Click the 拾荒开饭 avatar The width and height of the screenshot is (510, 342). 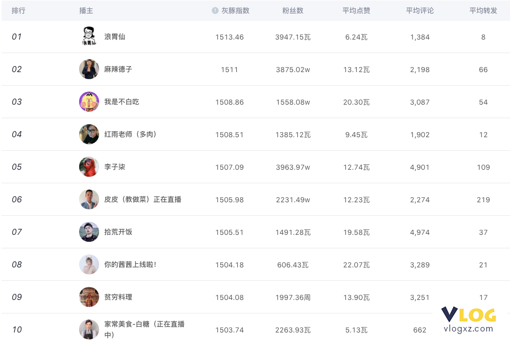click(x=89, y=232)
